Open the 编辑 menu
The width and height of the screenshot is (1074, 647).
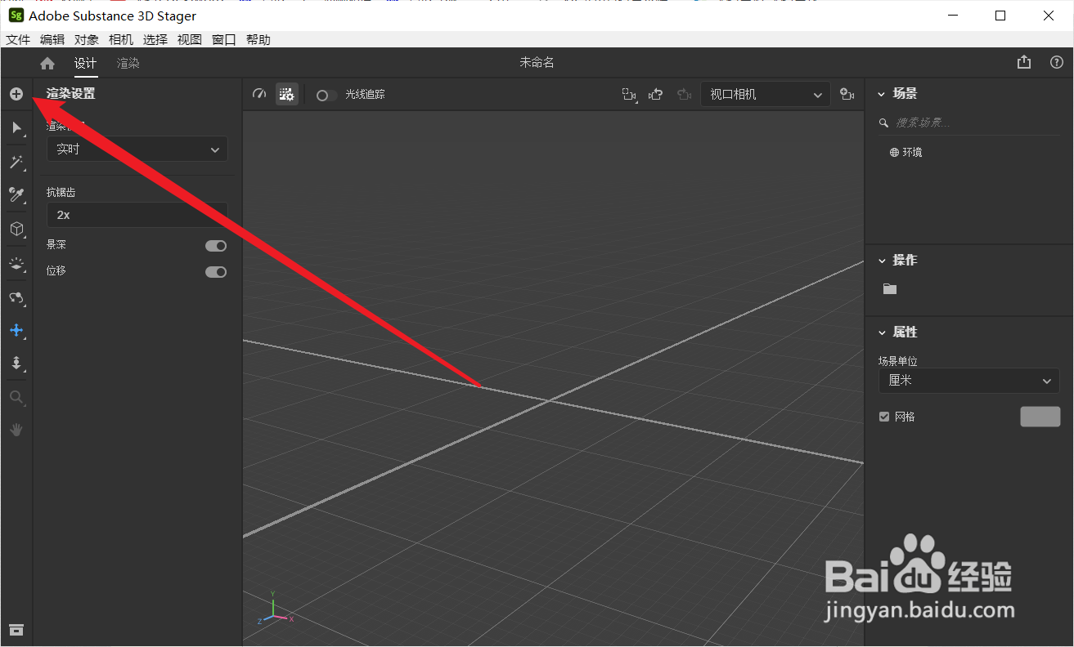52,39
